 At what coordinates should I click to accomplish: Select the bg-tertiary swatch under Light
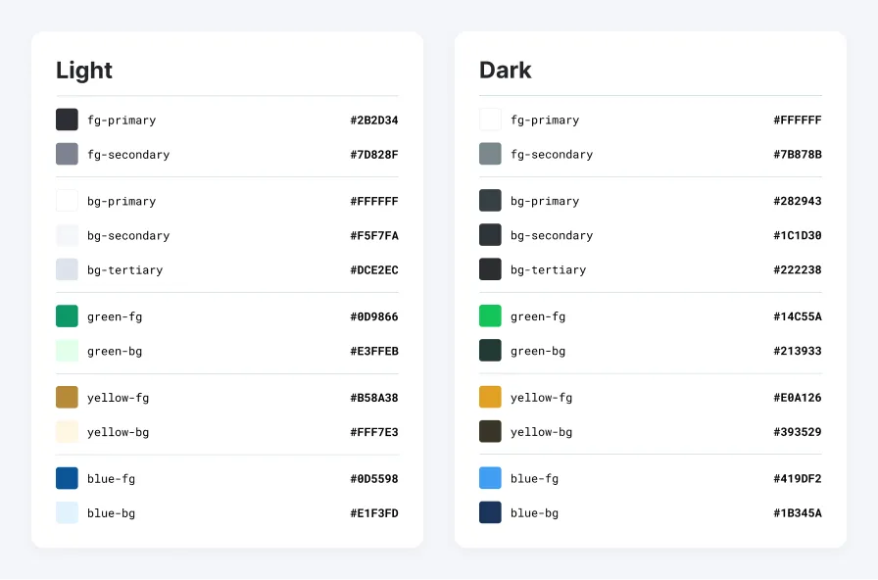pos(65,269)
